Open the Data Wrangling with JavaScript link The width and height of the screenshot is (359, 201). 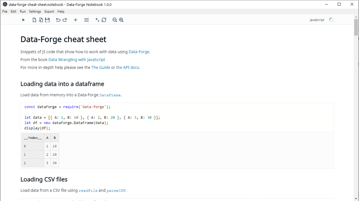tap(77, 60)
